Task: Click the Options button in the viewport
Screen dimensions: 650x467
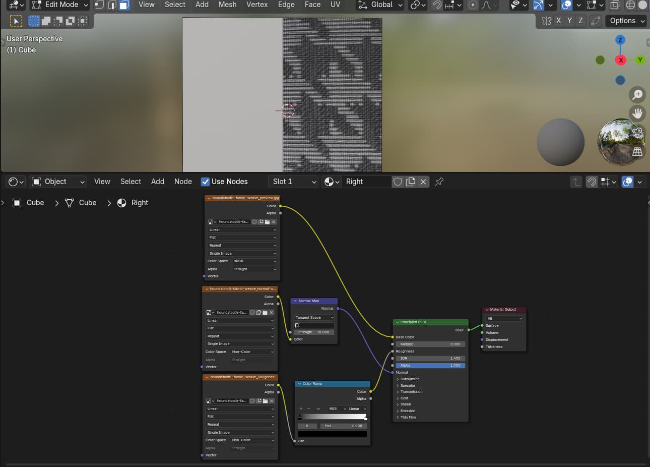Action: coord(626,21)
